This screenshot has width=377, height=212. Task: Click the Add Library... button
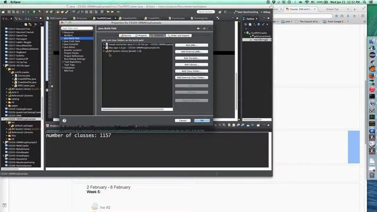pyautogui.click(x=191, y=65)
